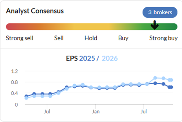Click the 3 brokers badge

(160, 12)
